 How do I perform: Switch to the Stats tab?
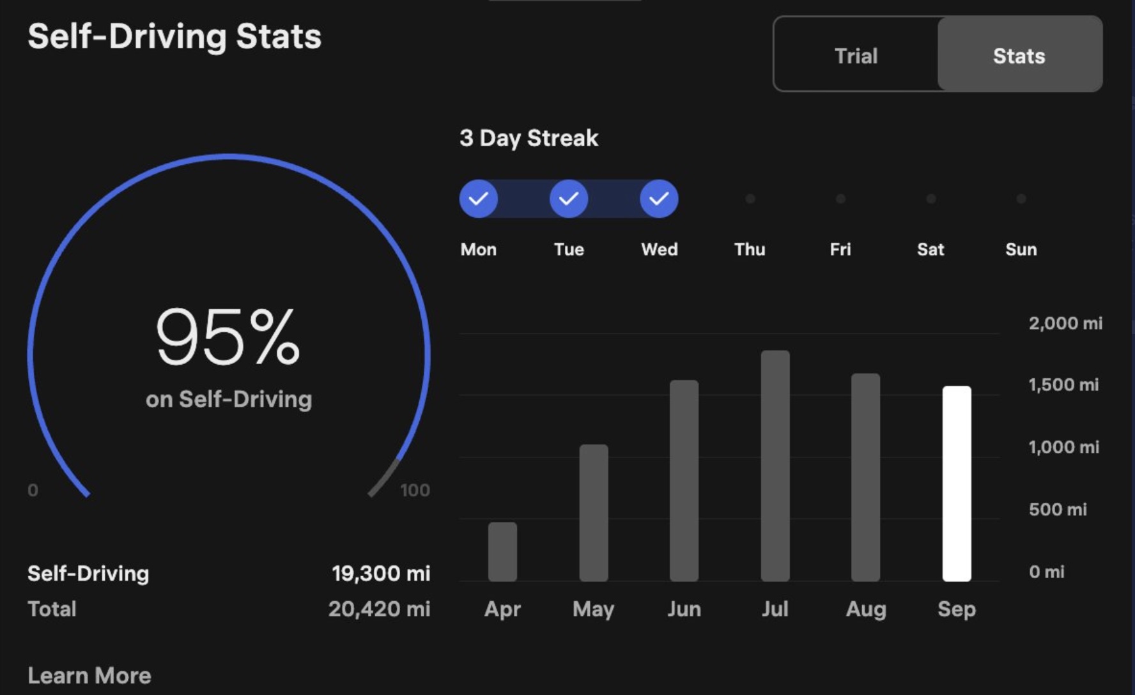point(1019,55)
